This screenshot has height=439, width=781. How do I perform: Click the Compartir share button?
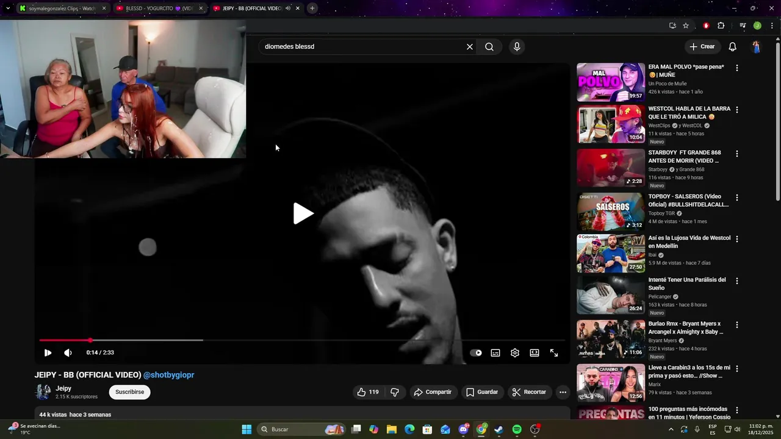coord(433,392)
